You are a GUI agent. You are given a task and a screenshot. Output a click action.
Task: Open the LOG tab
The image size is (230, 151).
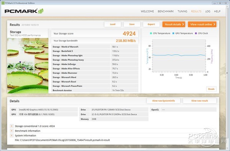click(x=208, y=11)
